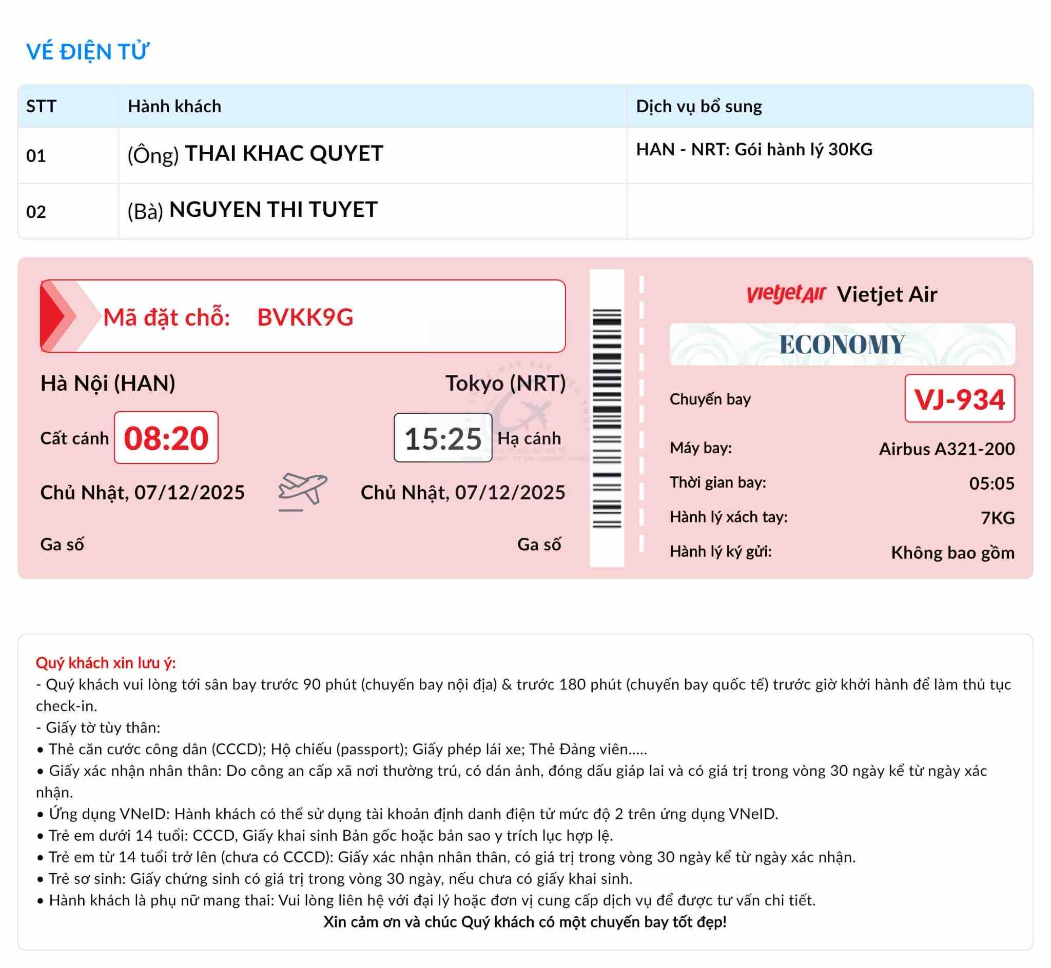Screen dimensions: 1051x968
Task: Click the 08:20 departure time box
Action: pyautogui.click(x=166, y=438)
